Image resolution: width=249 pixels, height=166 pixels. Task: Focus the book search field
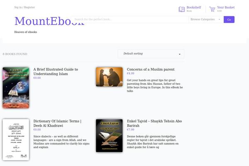pos(130,20)
